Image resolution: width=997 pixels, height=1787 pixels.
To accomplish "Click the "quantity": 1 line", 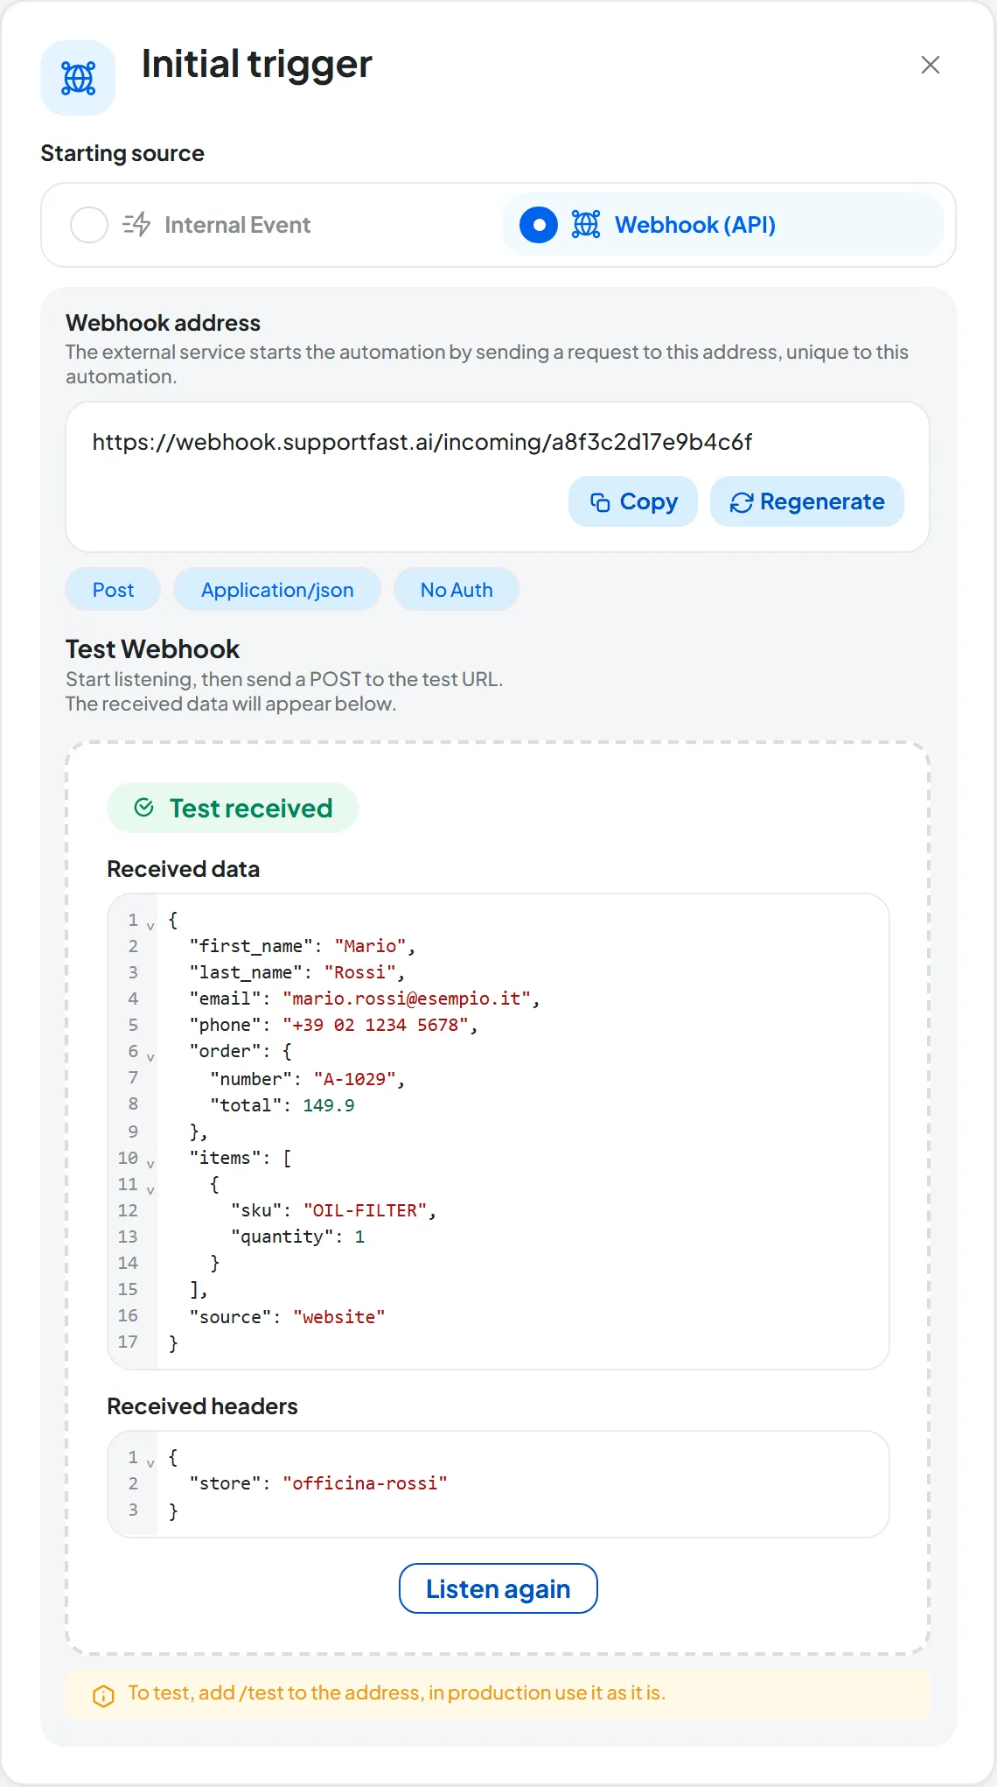I will [297, 1237].
